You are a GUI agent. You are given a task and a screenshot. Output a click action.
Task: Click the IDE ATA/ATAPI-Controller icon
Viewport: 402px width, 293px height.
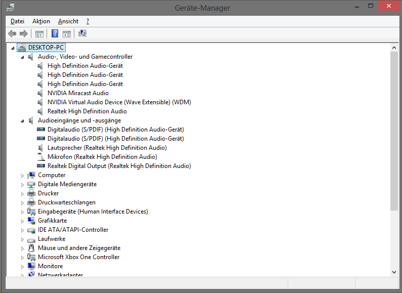click(x=31, y=230)
